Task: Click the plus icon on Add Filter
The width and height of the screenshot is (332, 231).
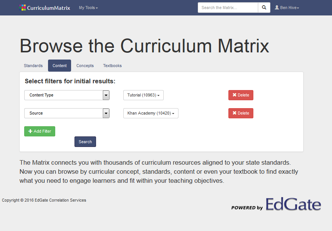Action: coord(30,131)
